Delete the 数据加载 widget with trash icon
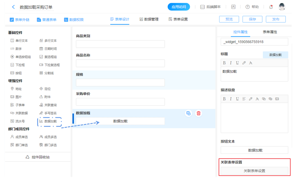 coord(199,113)
